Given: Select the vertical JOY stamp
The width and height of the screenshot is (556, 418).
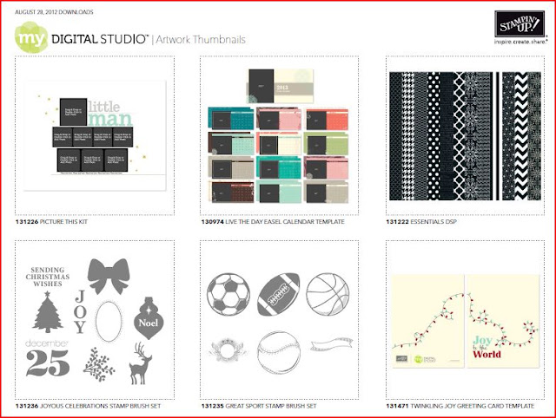Looking at the screenshot, I should tap(80, 312).
